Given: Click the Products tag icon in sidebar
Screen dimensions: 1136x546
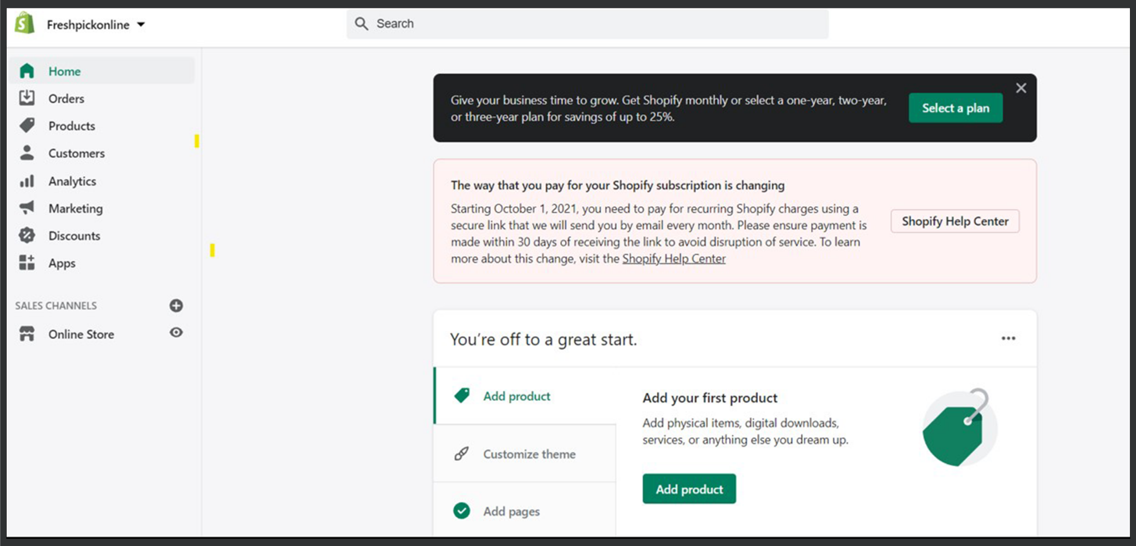Looking at the screenshot, I should [27, 125].
